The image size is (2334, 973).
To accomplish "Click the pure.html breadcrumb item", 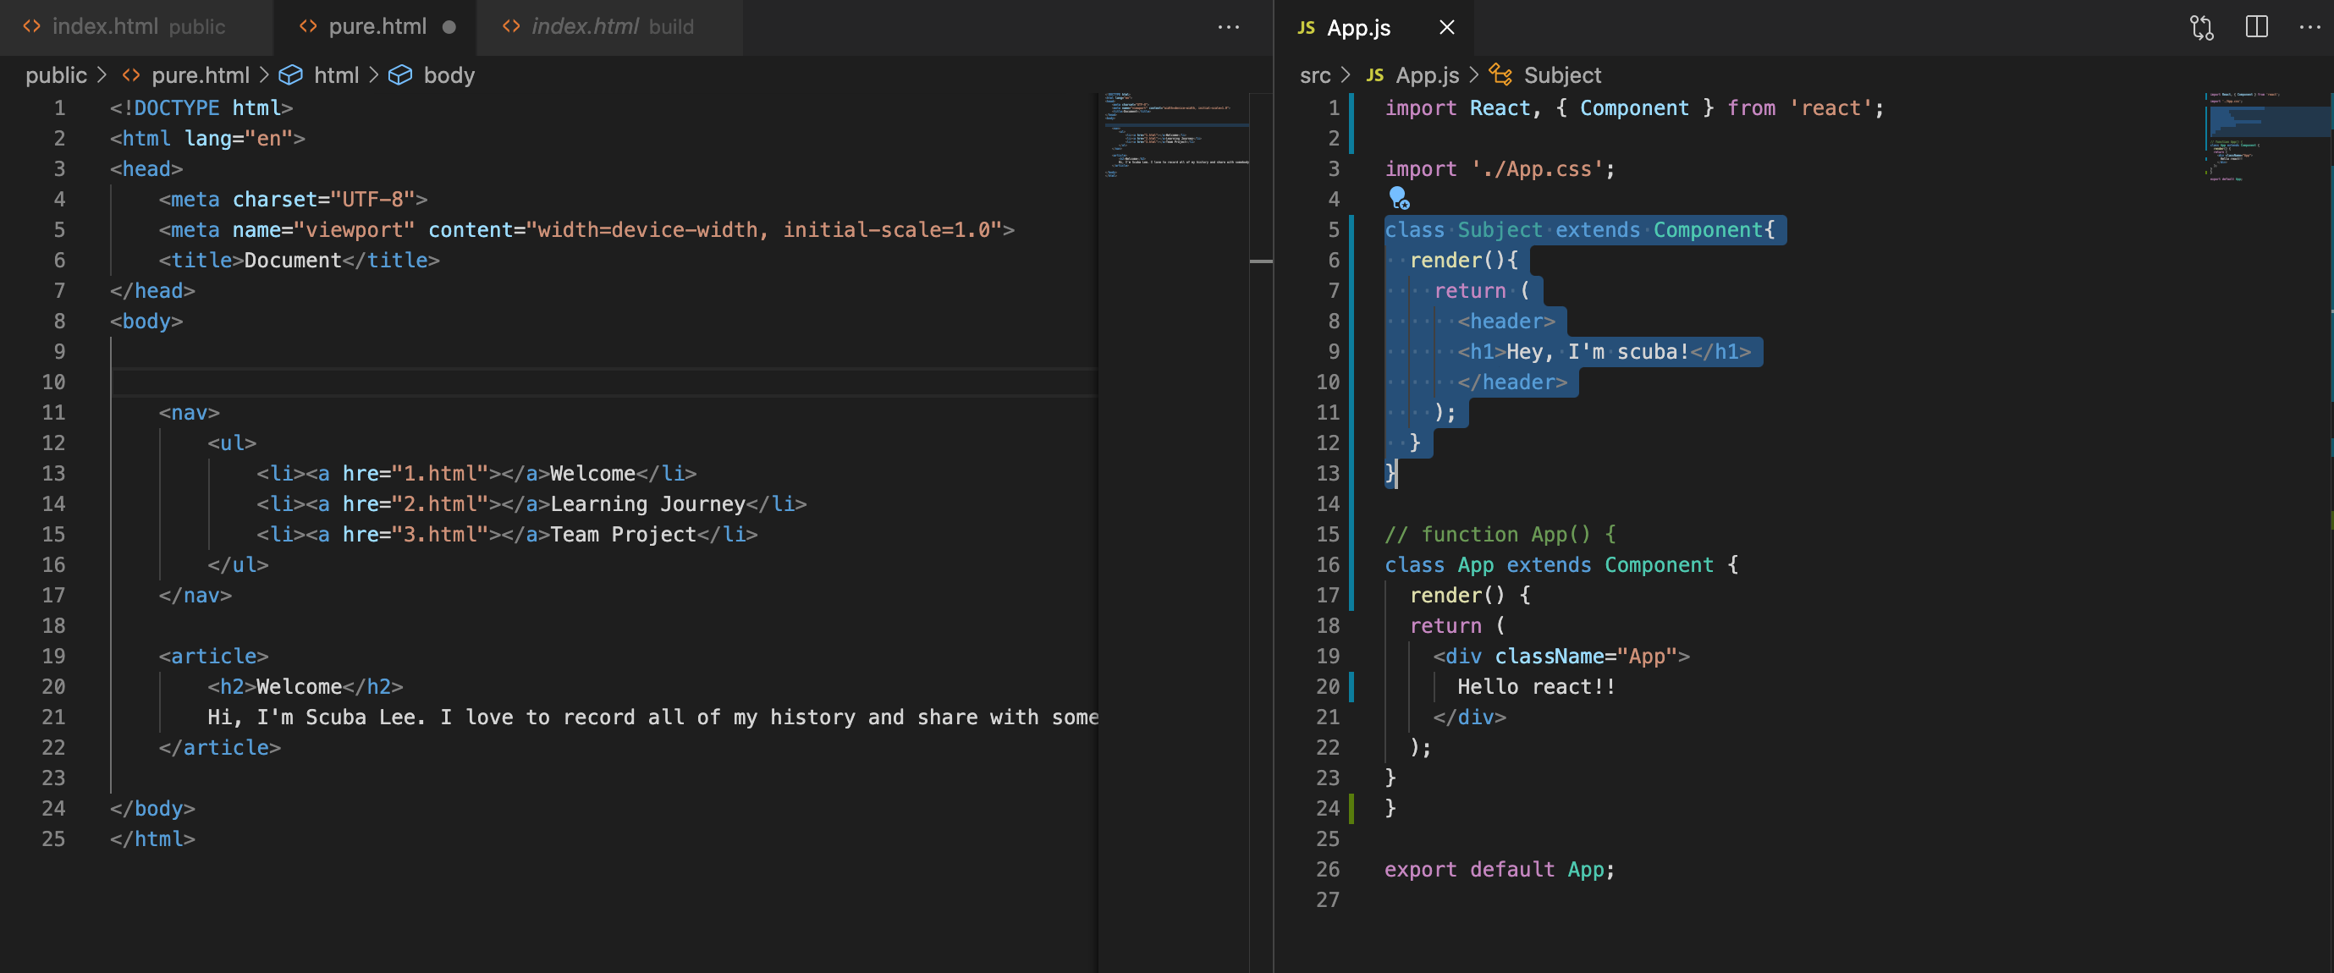I will pos(200,75).
